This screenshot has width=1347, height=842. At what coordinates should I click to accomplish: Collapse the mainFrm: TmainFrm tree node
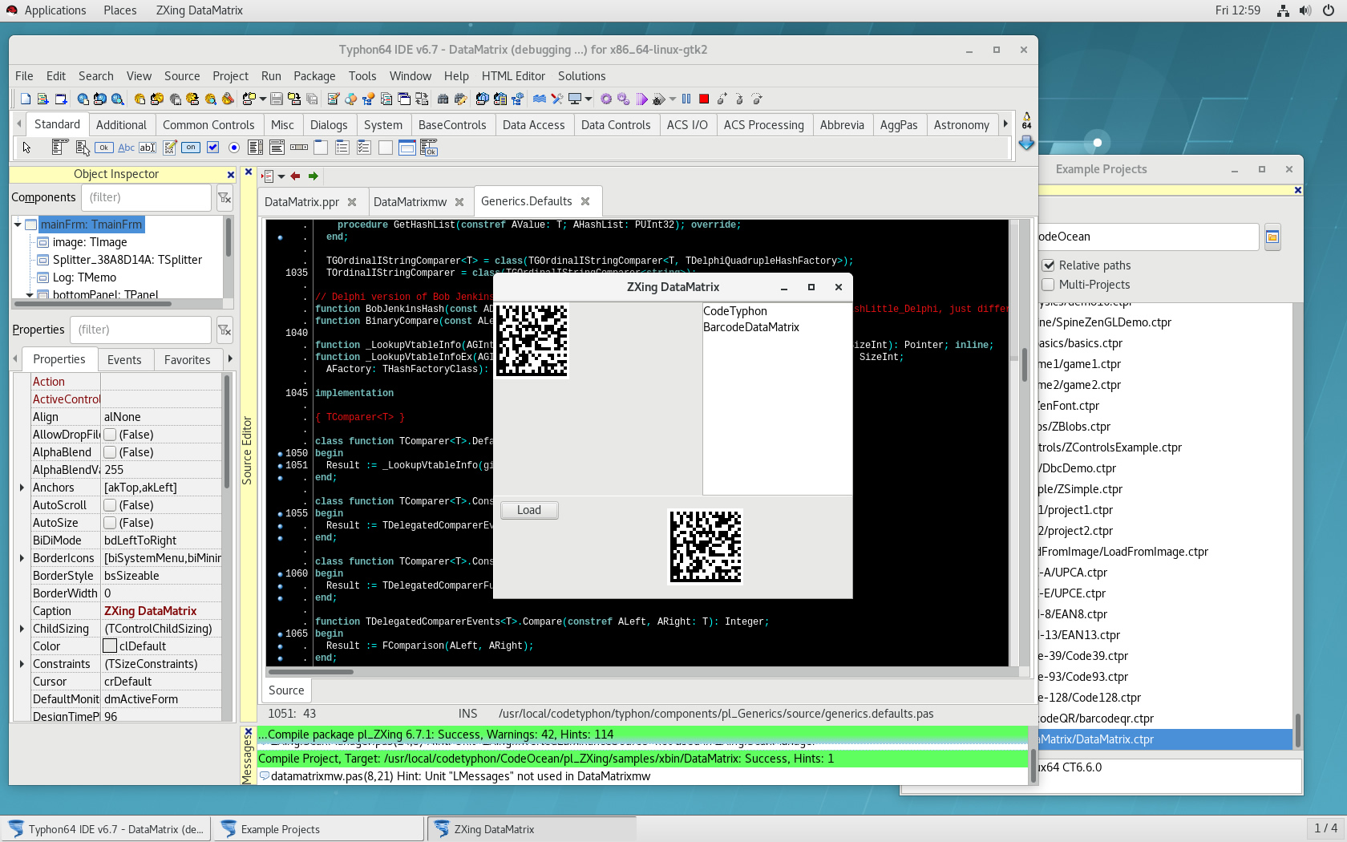click(x=18, y=225)
